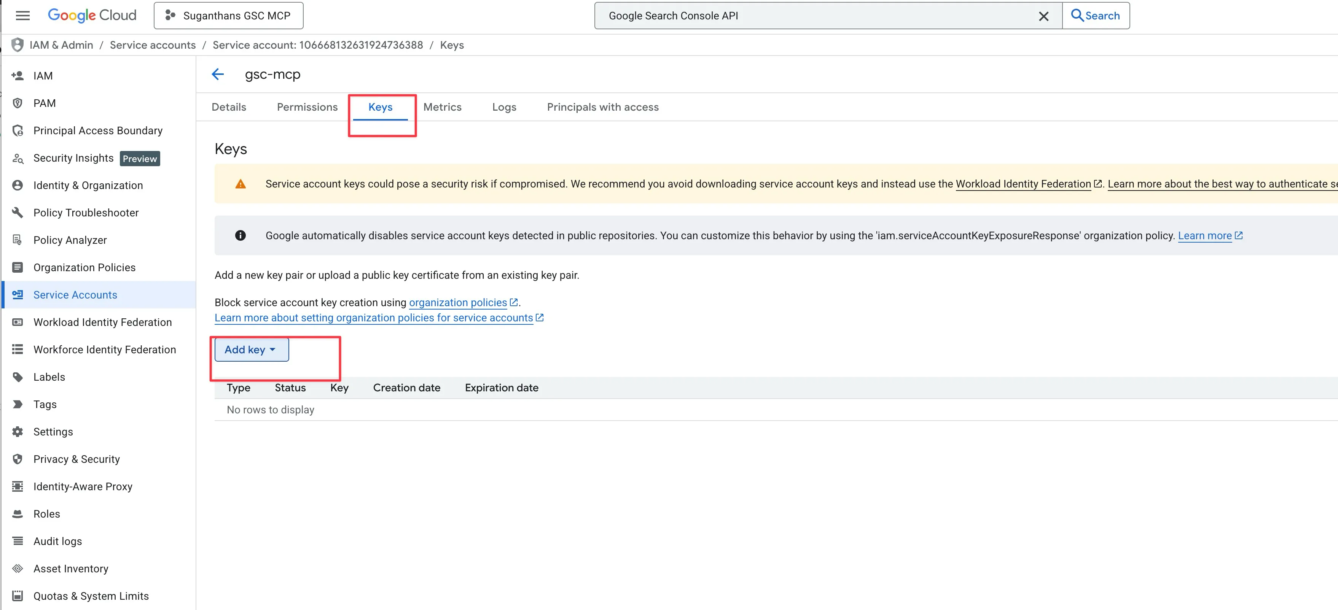Click the Settings gear icon in sidebar

pos(18,431)
